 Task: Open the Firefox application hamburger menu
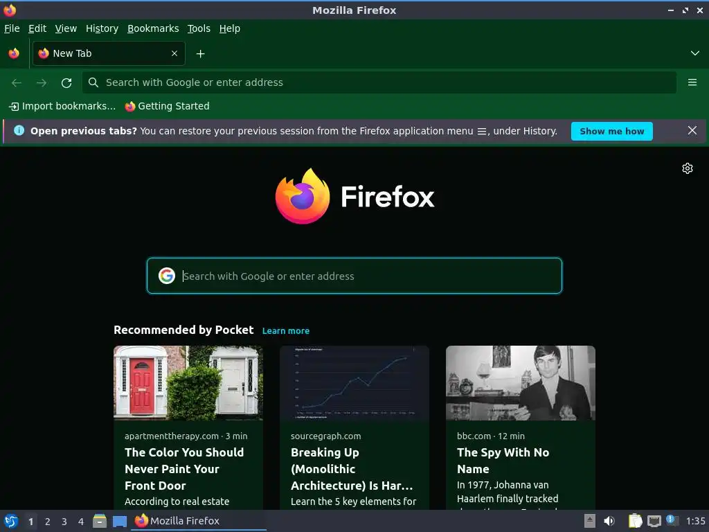coord(692,82)
